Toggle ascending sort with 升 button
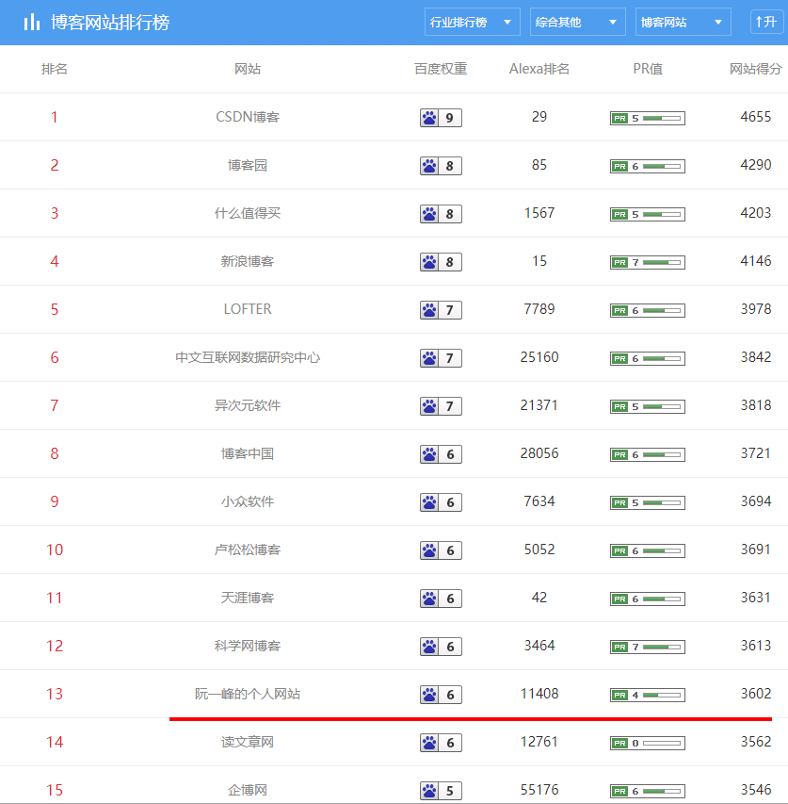Image resolution: width=788 pixels, height=804 pixels. point(766,22)
